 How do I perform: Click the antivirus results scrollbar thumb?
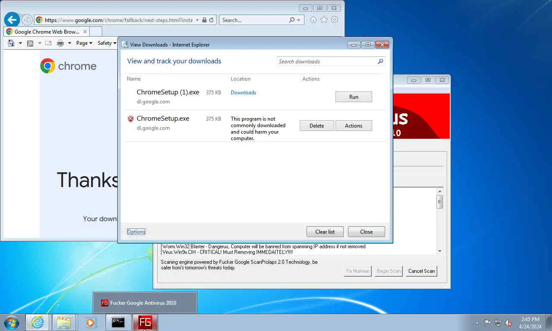point(439,202)
